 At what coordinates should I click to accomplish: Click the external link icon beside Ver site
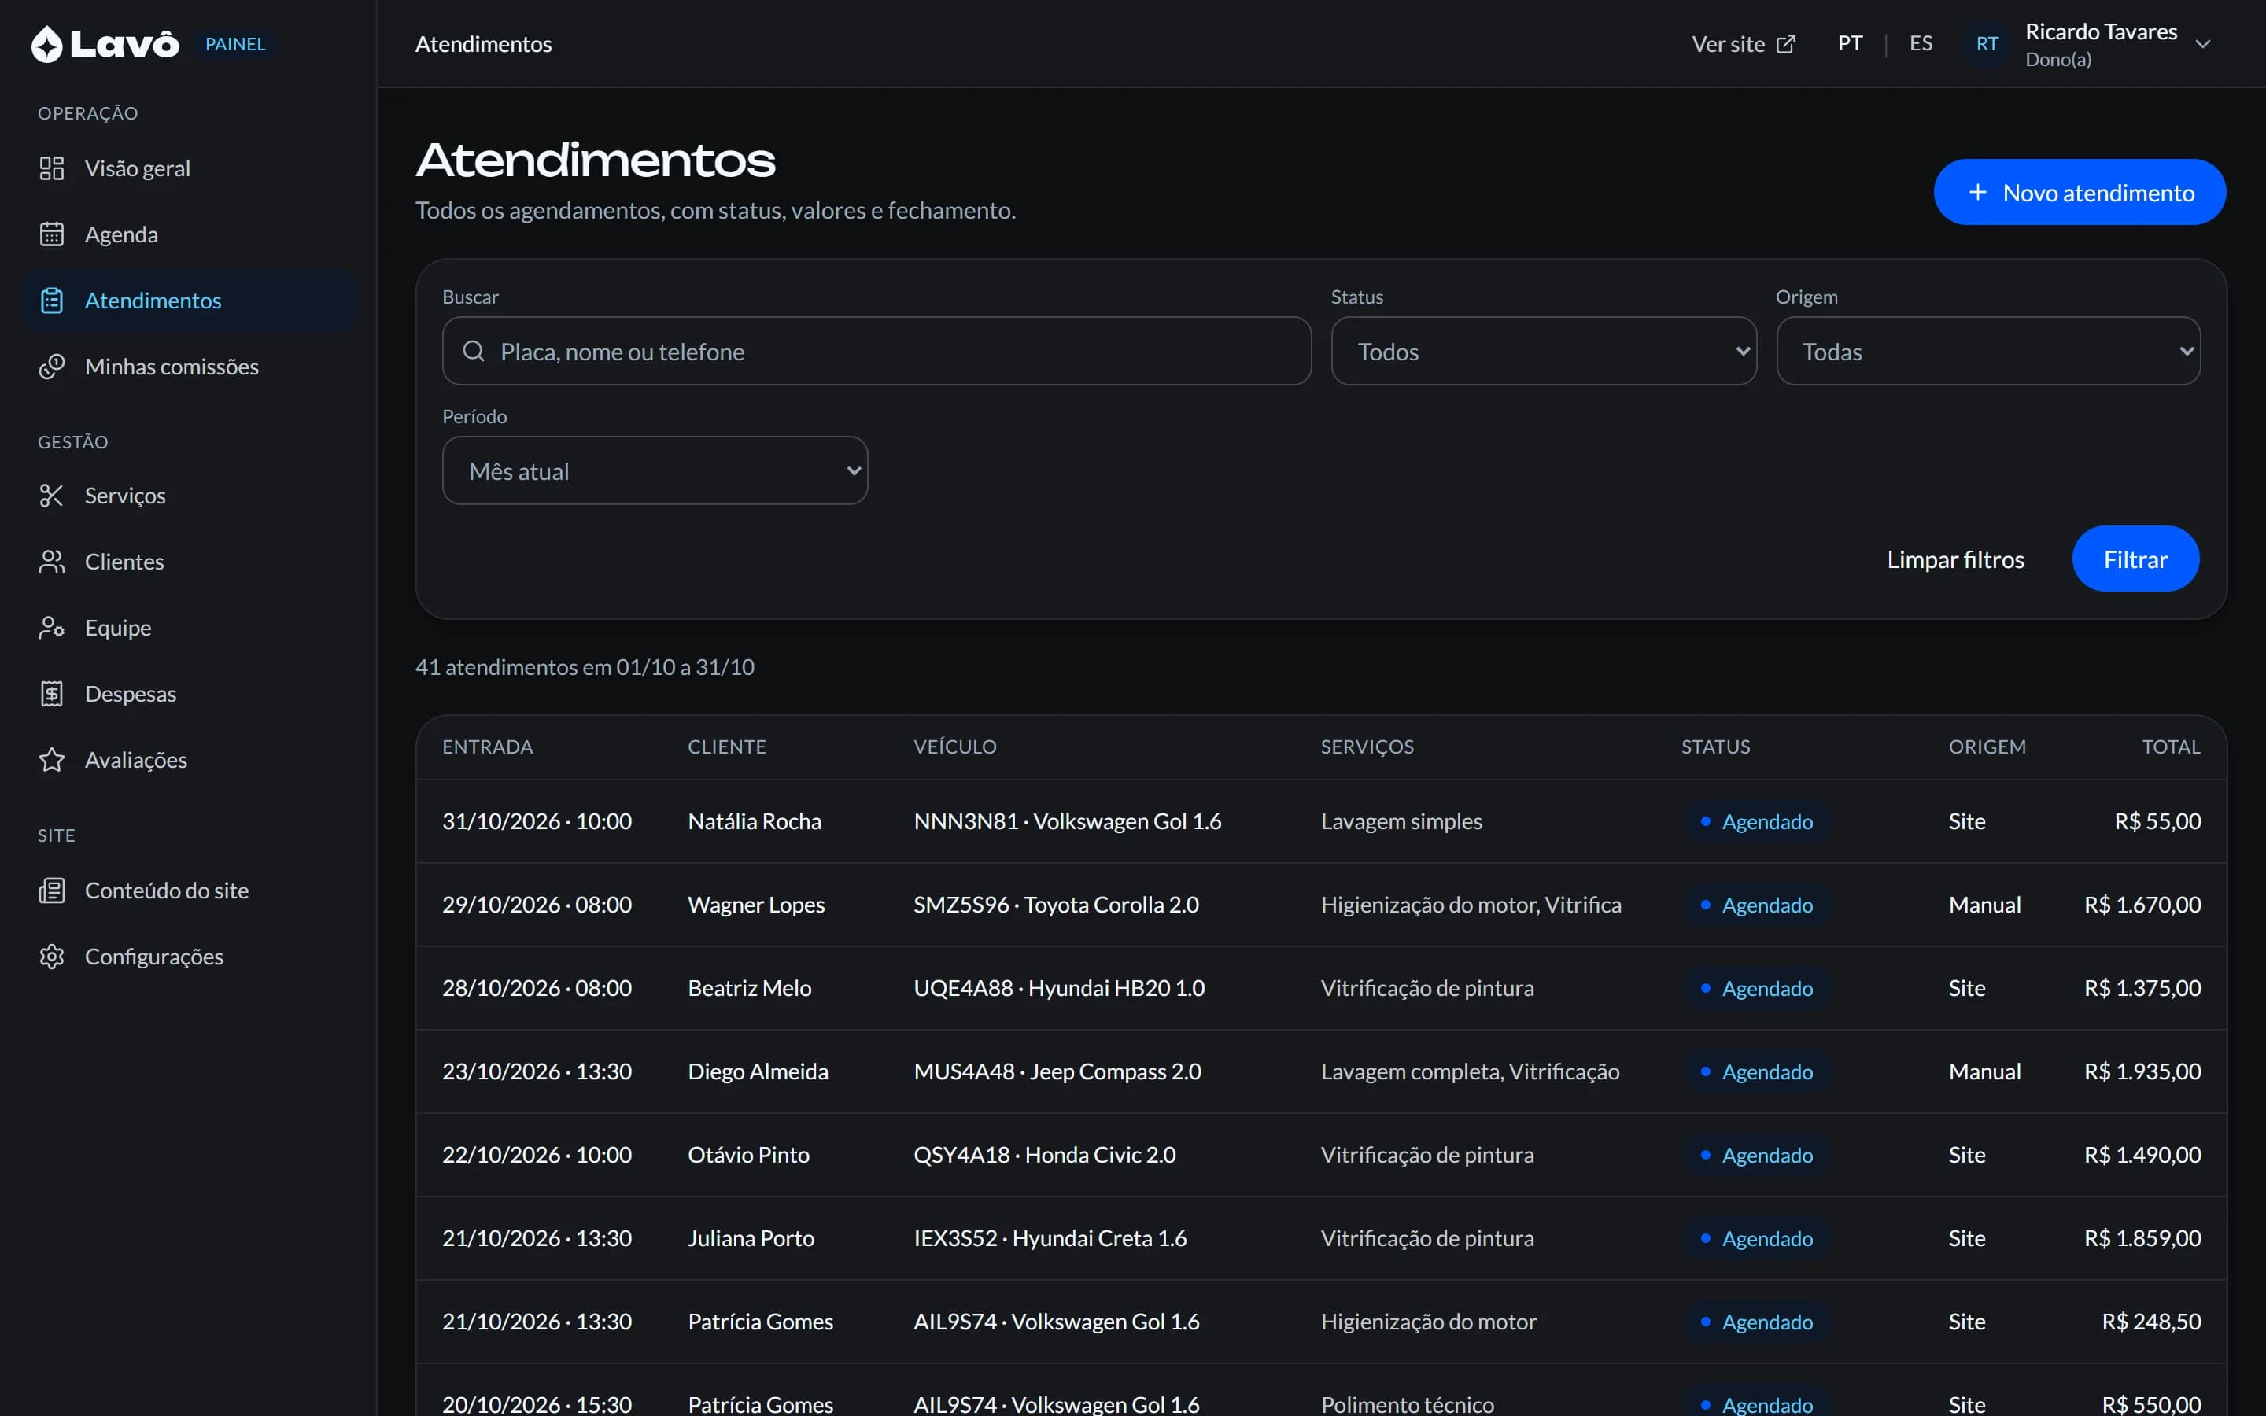(x=1785, y=44)
